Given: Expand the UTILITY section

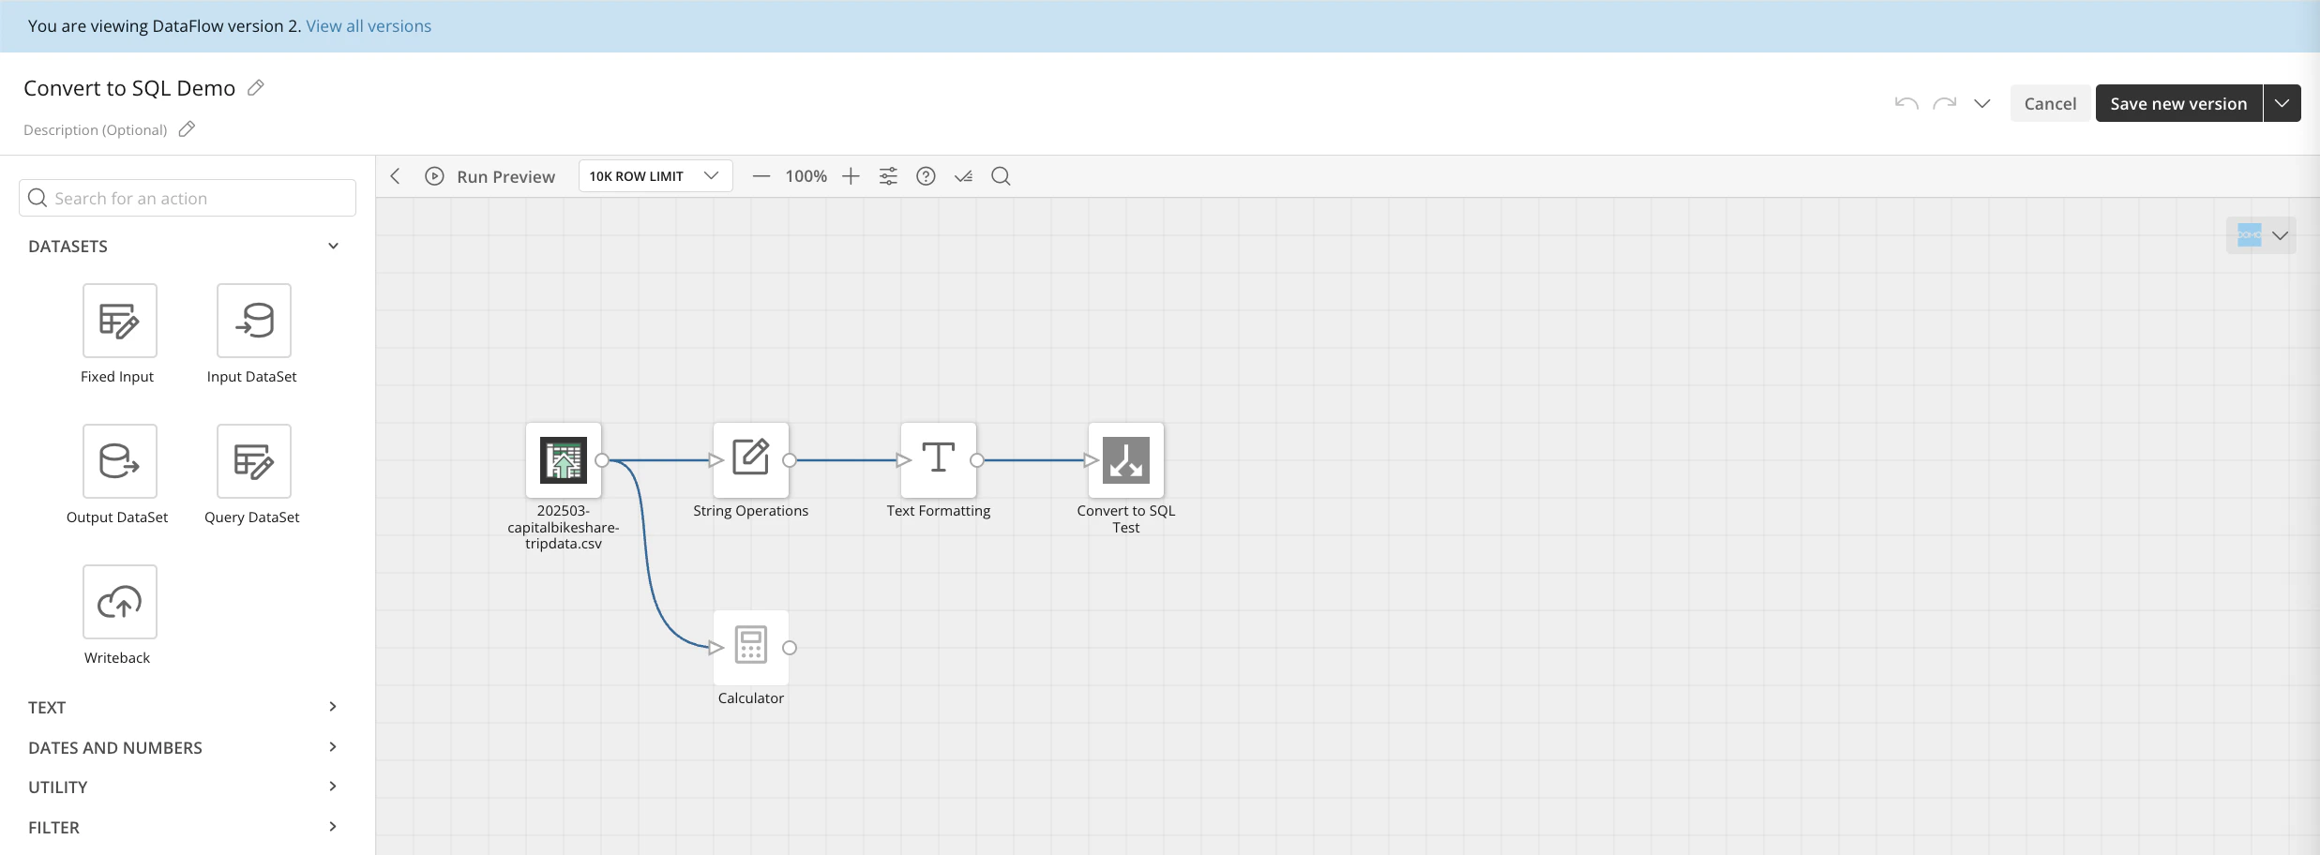Looking at the screenshot, I should point(333,787).
